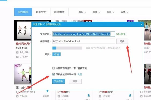
Task: Select the 文件地址 URL input field
Action: point(84,34)
